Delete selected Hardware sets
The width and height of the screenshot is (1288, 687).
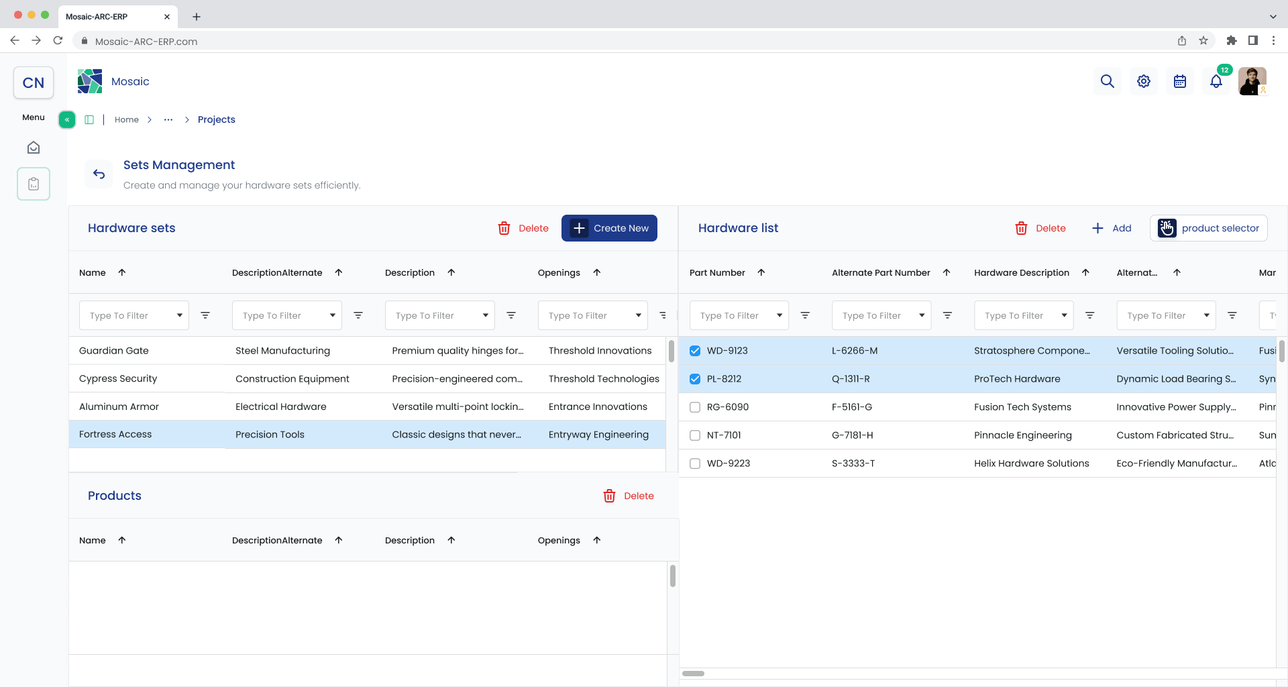point(523,228)
